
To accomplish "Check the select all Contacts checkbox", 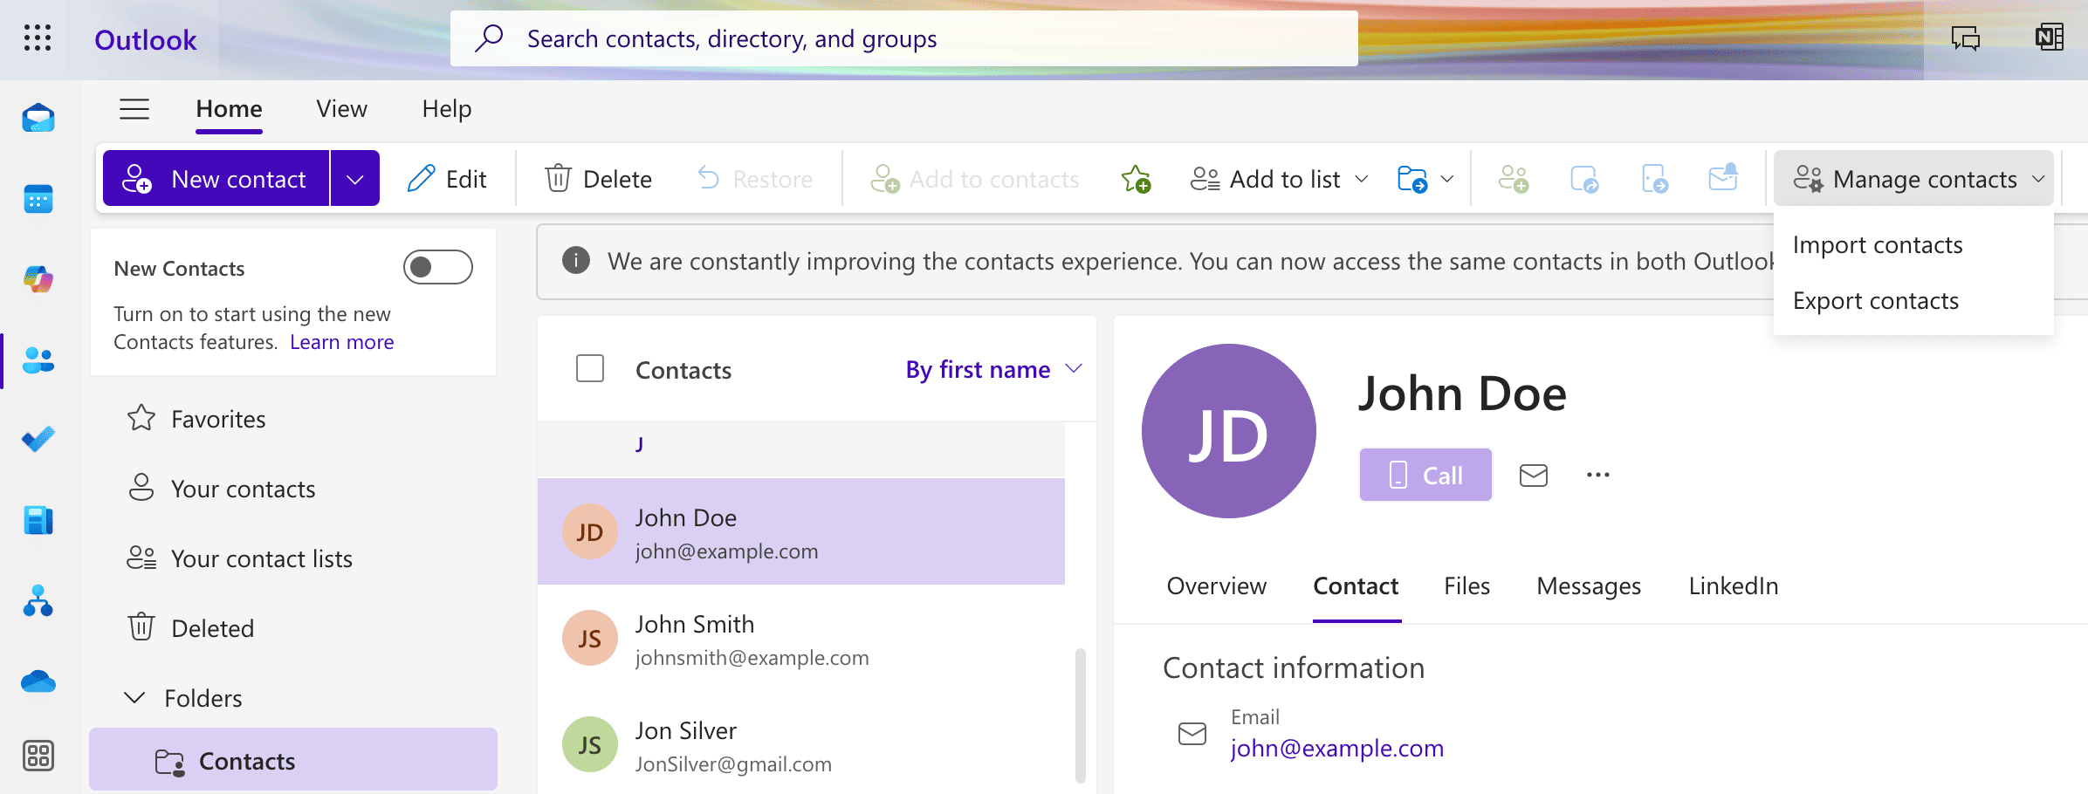I will point(590,368).
